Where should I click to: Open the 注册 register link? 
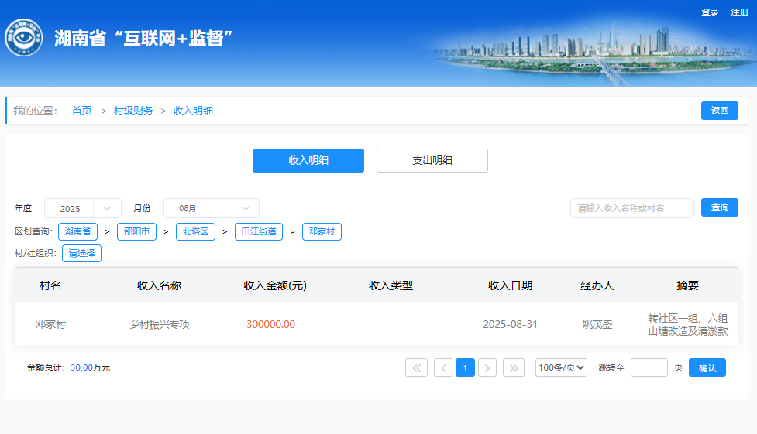(x=739, y=12)
